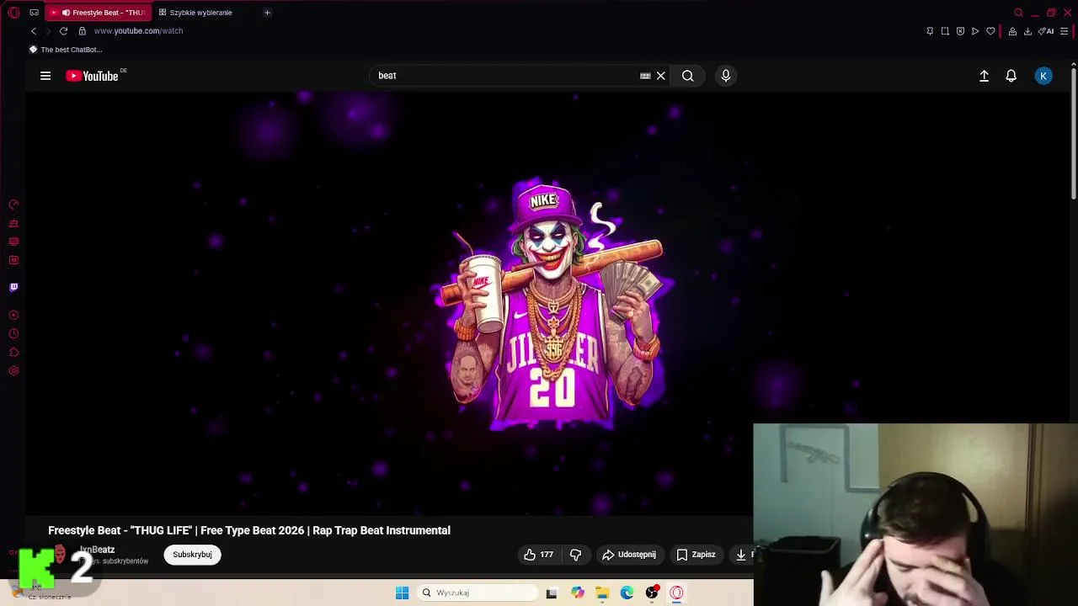1078x606 pixels.
Task: Open a new browser tab with plus
Action: coord(267,13)
